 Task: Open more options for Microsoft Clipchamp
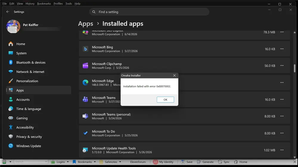(282, 66)
